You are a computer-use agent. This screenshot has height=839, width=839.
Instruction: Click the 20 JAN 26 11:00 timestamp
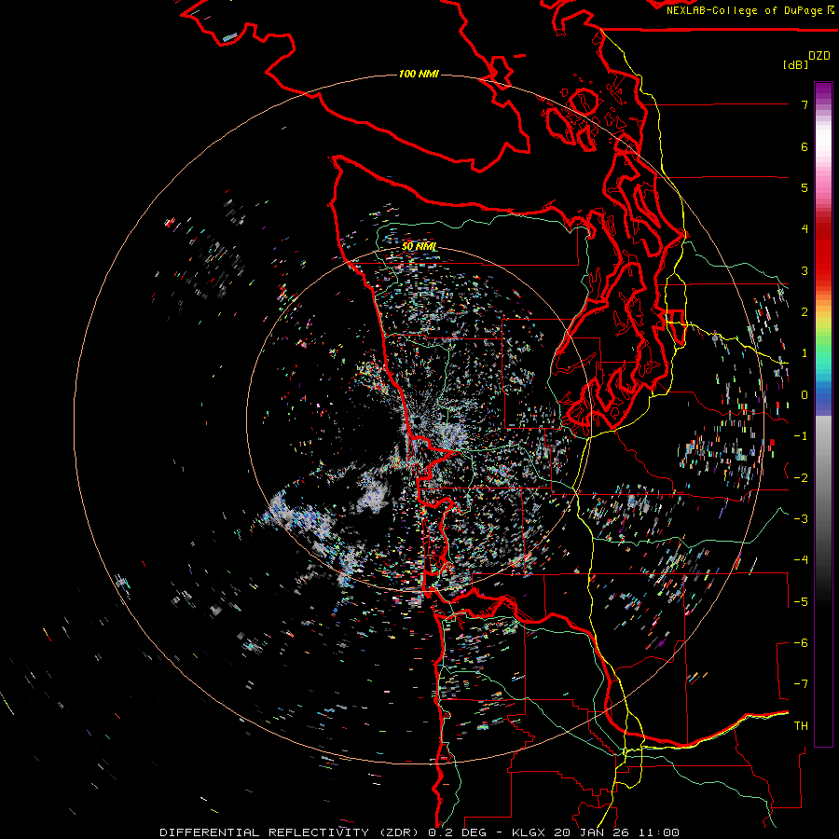[x=616, y=832]
